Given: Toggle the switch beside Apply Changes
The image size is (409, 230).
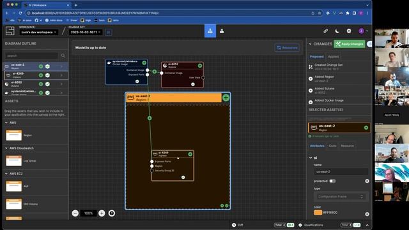Looking at the screenshot, I should (x=369, y=44).
